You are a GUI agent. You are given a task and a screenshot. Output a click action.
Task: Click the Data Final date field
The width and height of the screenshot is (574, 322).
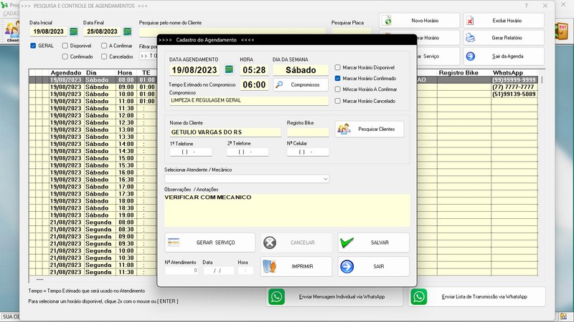pyautogui.click(x=102, y=31)
